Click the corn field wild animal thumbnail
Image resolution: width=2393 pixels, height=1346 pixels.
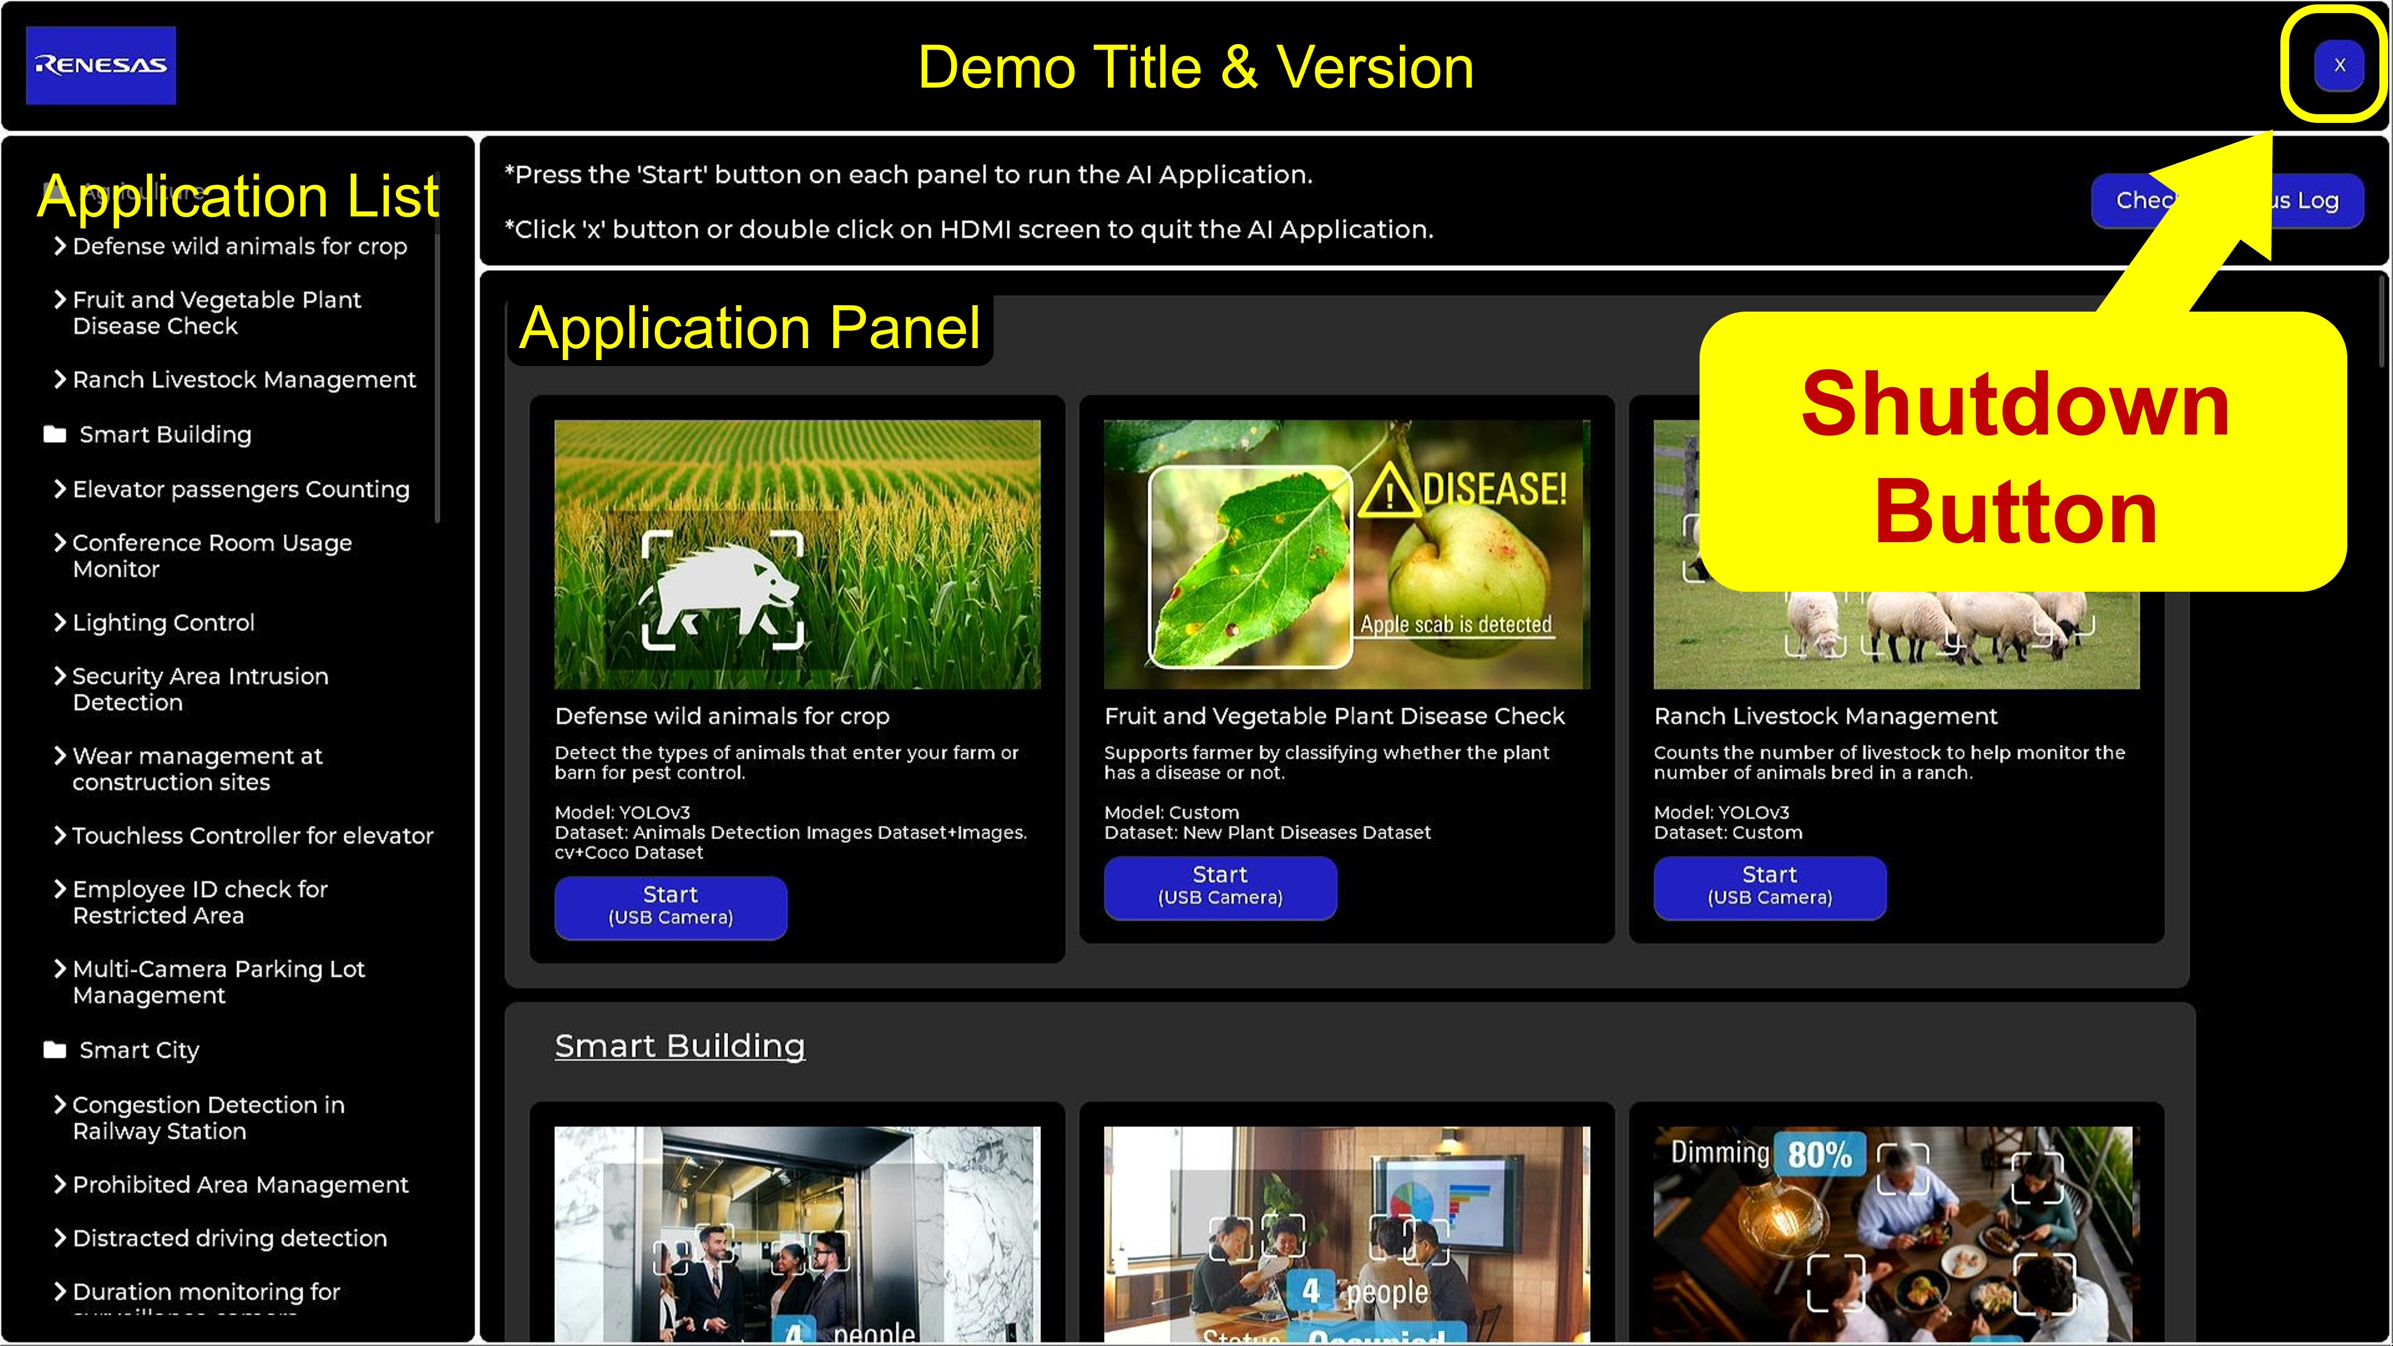[x=797, y=554]
